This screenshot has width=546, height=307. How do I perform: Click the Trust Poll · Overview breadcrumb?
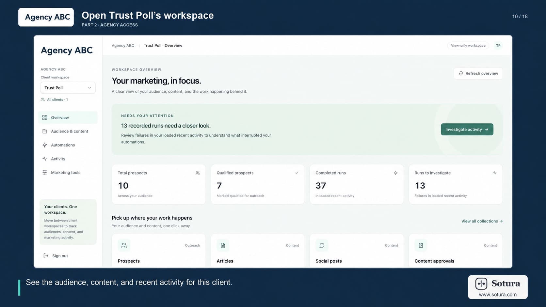pos(163,46)
